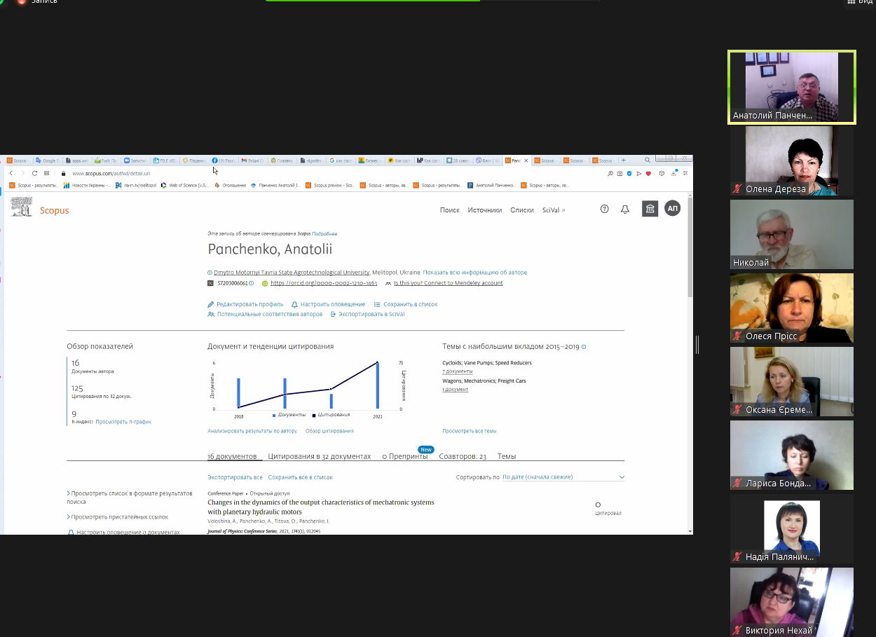The width and height of the screenshot is (876, 637).
Task: Click muted microphone icon on Олена Дереза tile
Action: (737, 189)
